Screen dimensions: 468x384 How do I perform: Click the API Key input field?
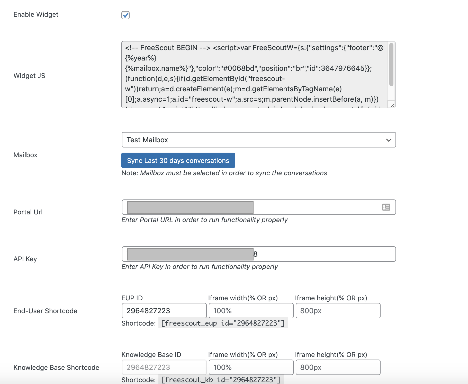click(x=259, y=254)
